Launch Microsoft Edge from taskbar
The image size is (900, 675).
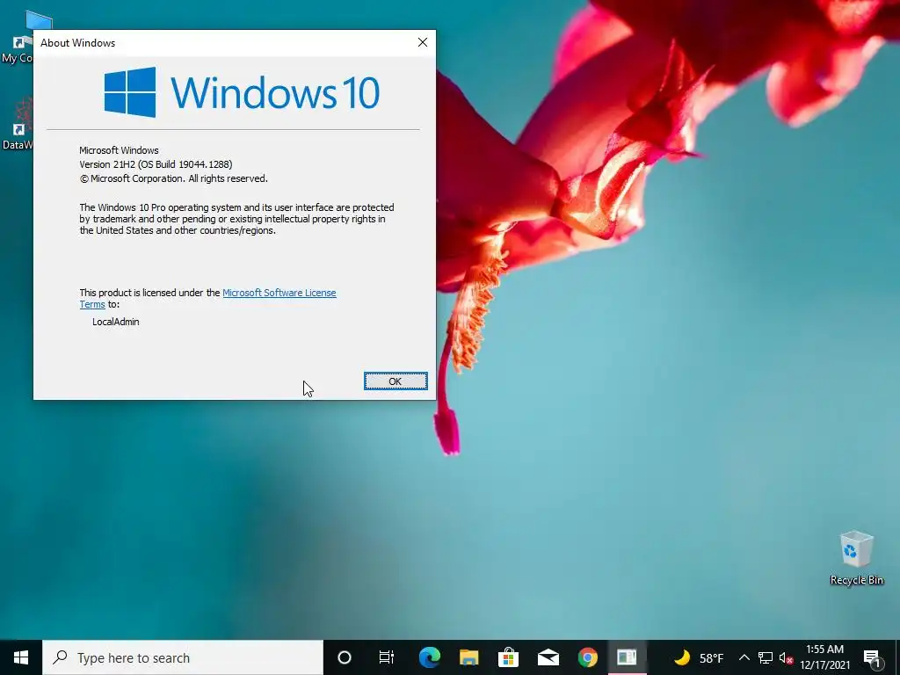pyautogui.click(x=429, y=657)
